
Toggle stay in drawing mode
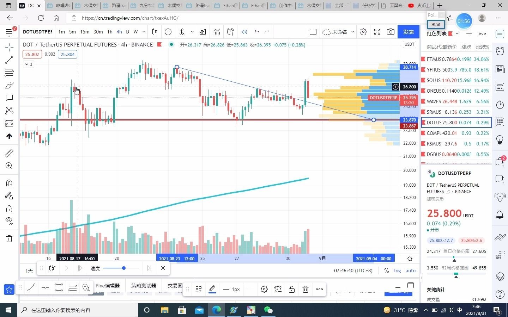coord(9,196)
